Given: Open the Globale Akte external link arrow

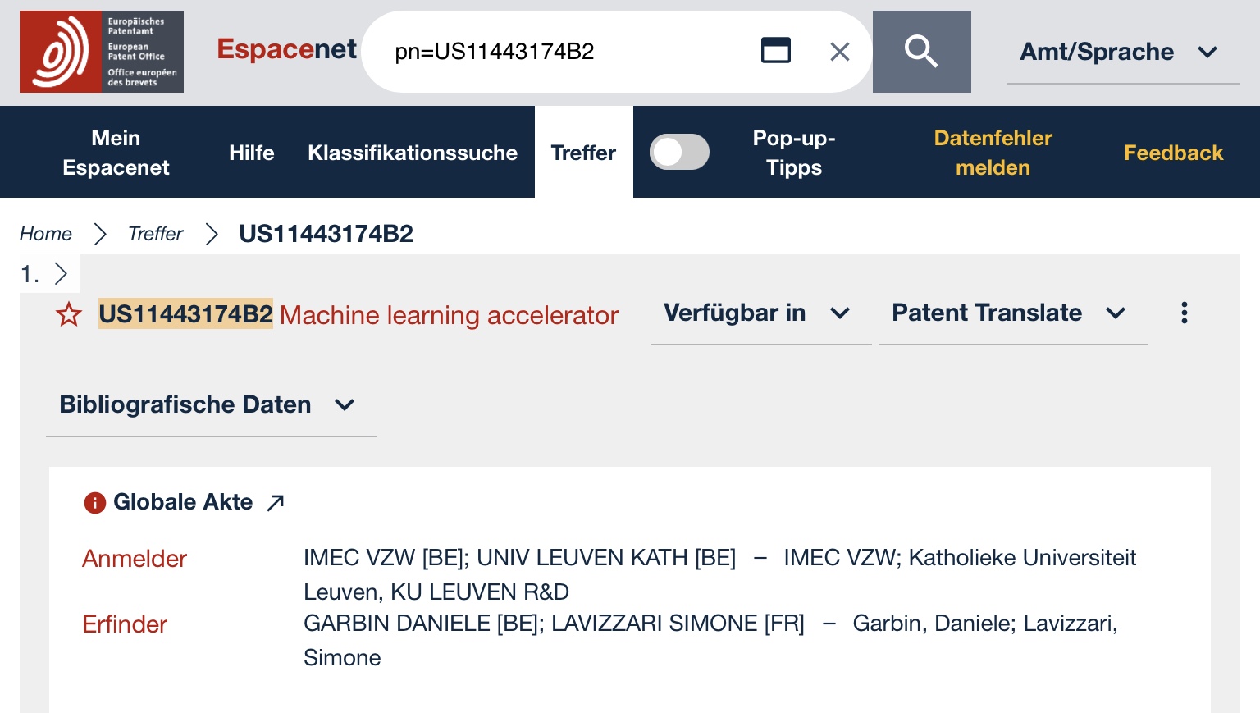Looking at the screenshot, I should 276,502.
